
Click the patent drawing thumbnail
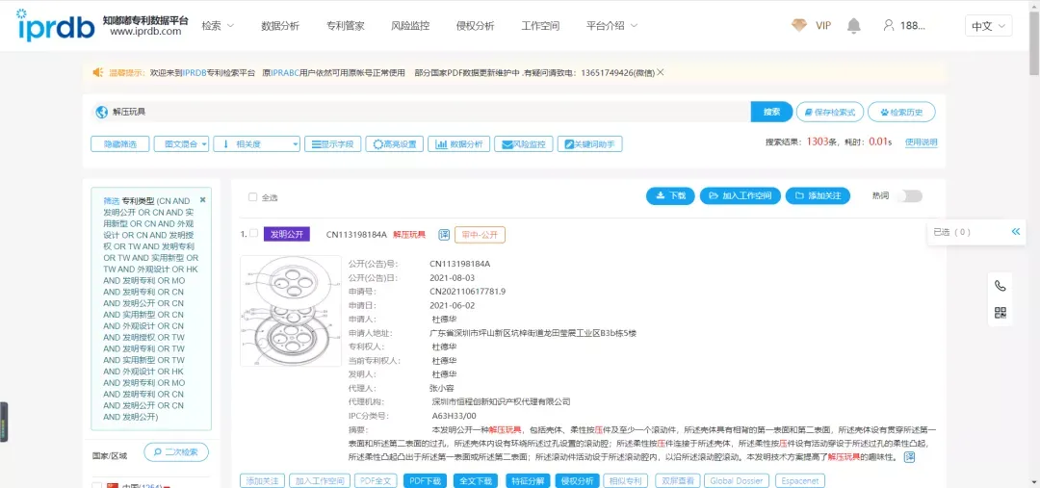291,311
